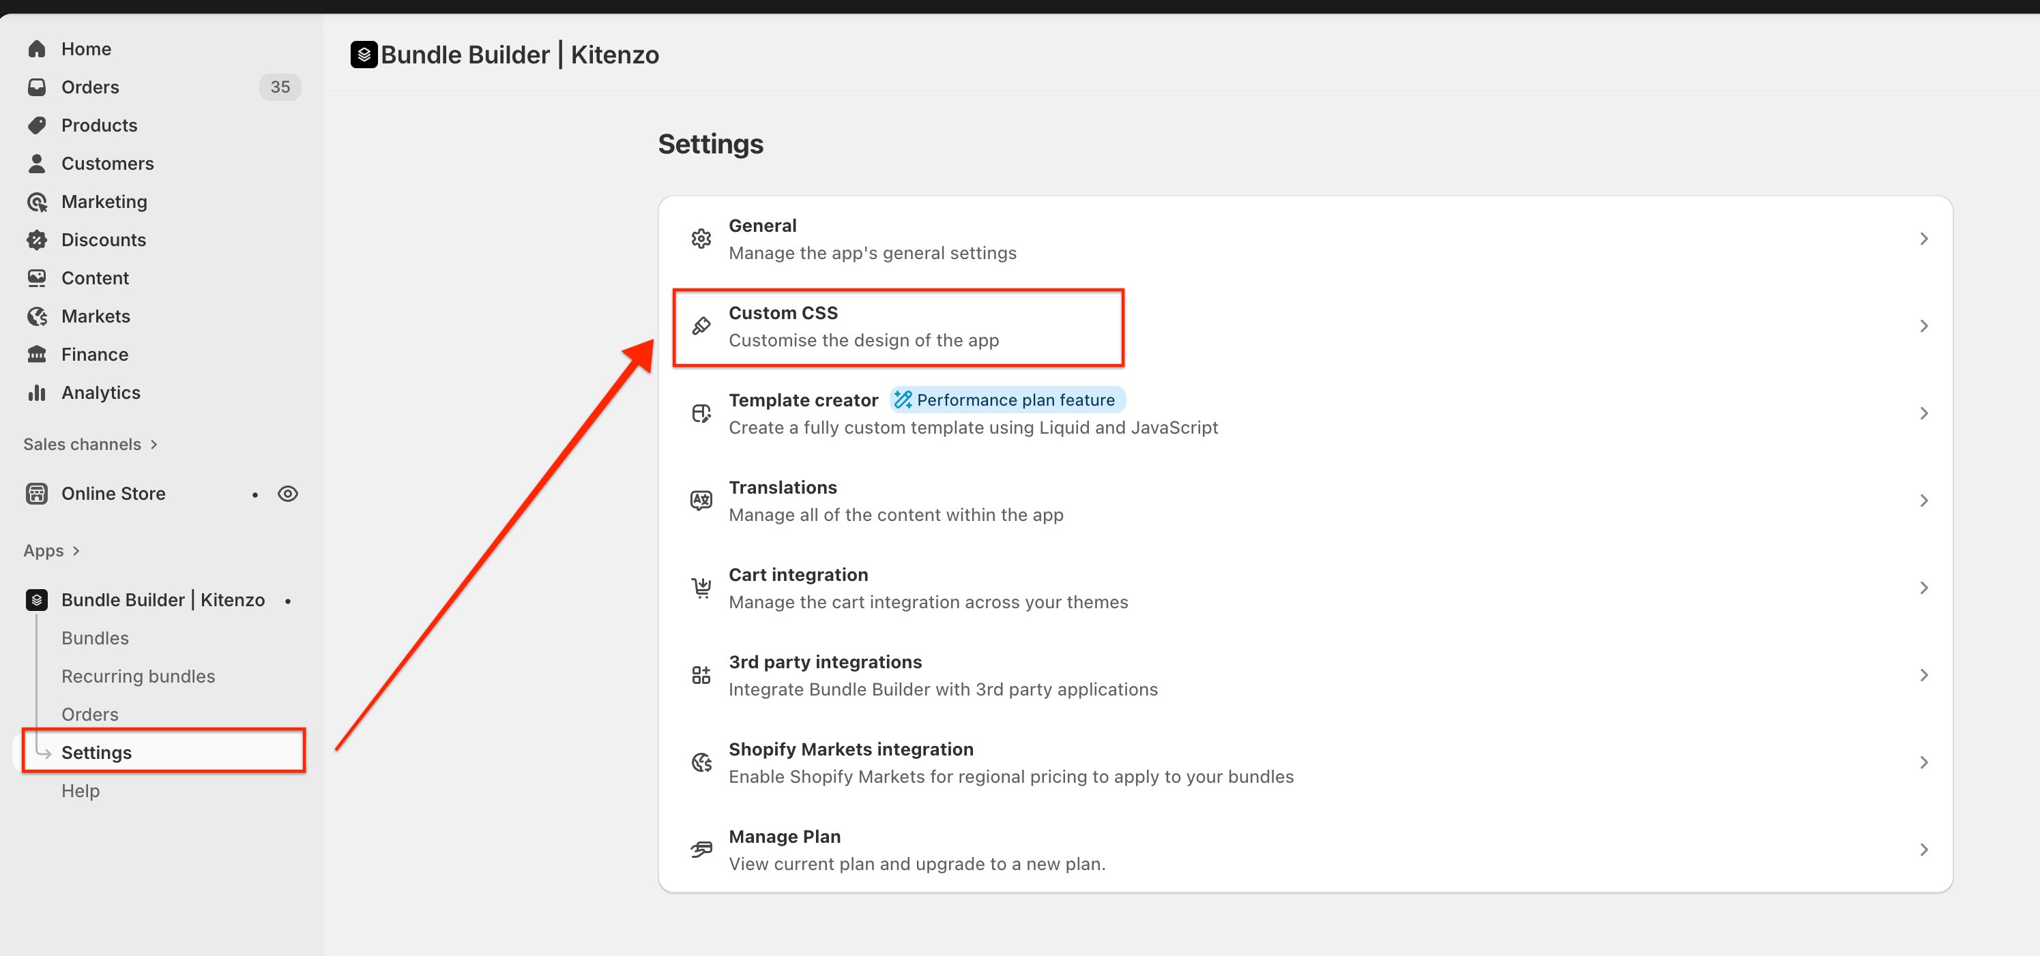Open Manage Plan via right chevron
The width and height of the screenshot is (2040, 956).
1923,849
